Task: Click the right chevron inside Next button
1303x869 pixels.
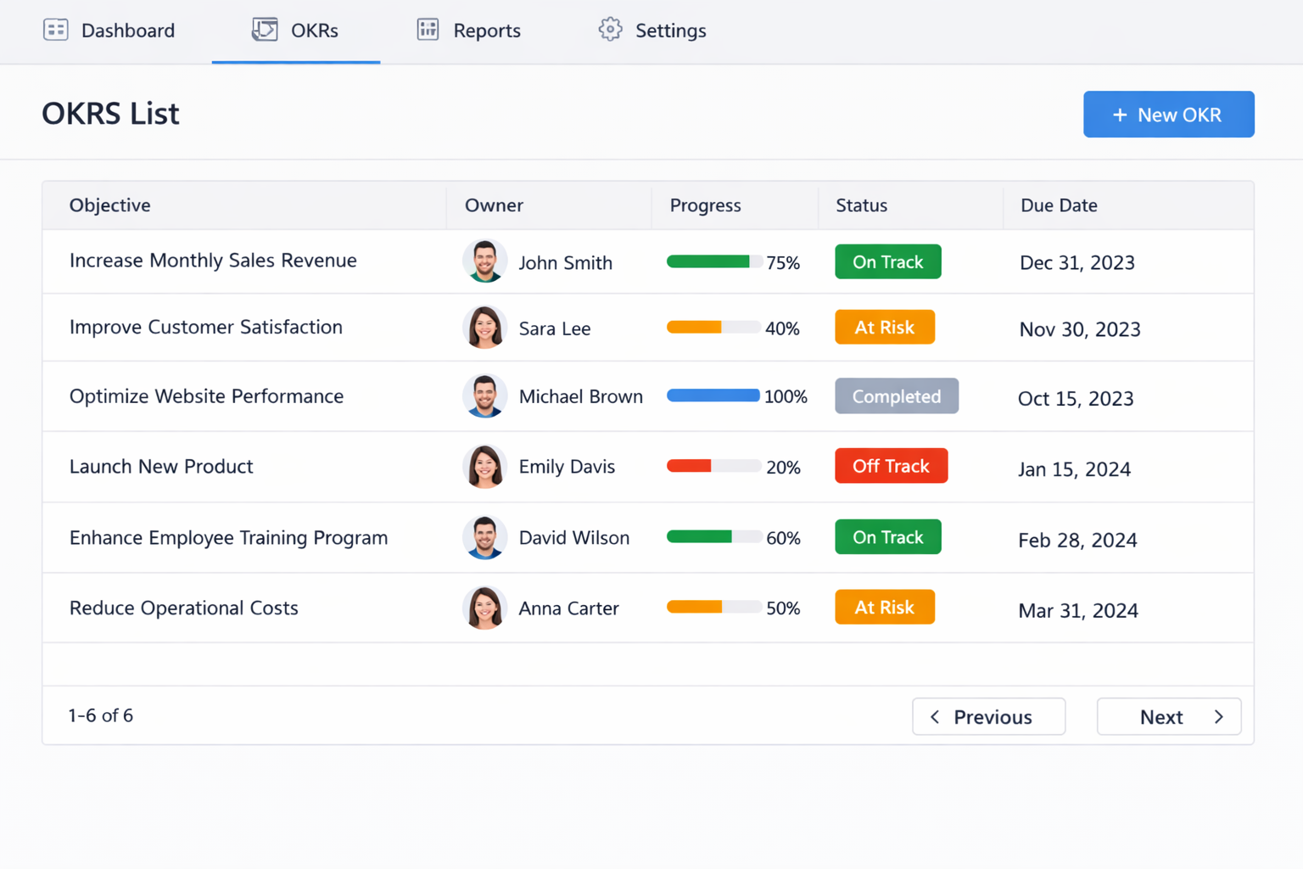Action: click(x=1219, y=717)
